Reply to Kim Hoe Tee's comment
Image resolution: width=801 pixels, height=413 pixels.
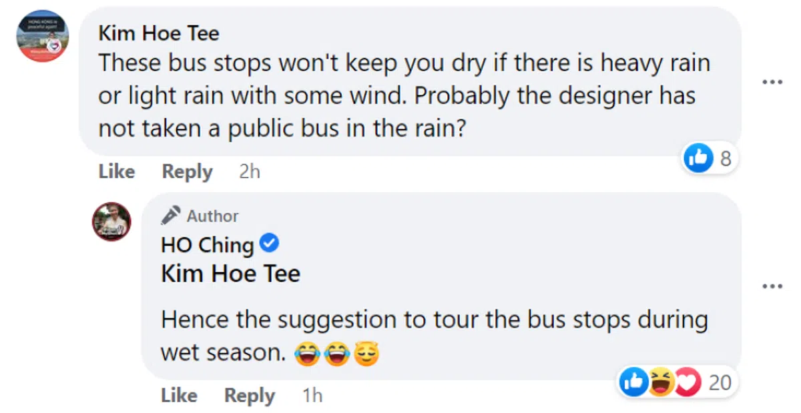click(x=187, y=171)
